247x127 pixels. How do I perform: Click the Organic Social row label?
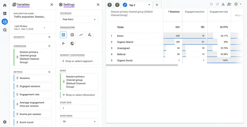(x=125, y=61)
